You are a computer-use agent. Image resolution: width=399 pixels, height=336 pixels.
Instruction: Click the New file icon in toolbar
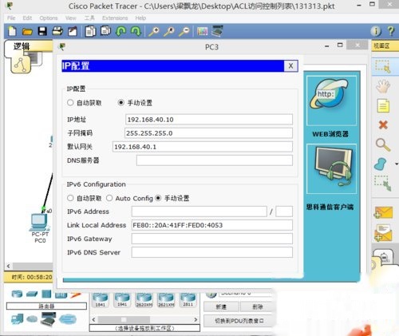tap(12, 31)
